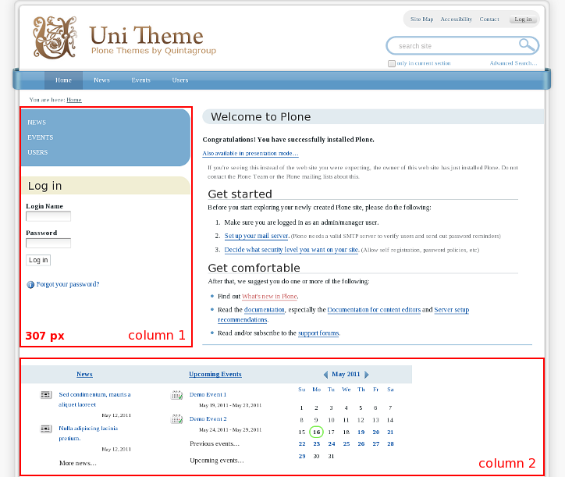The image size is (565, 477).
Task: Select day 26 in calendar
Action: coord(361,444)
